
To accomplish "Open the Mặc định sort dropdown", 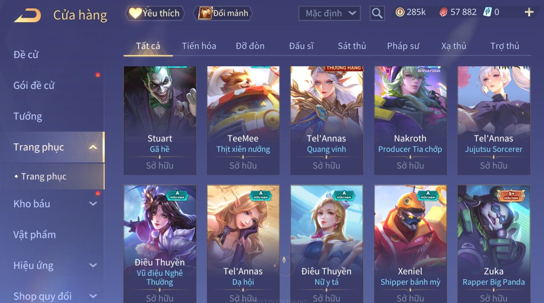I will coord(330,14).
